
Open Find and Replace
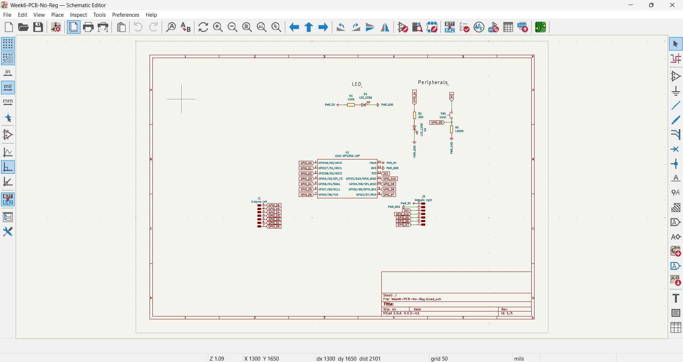click(186, 27)
